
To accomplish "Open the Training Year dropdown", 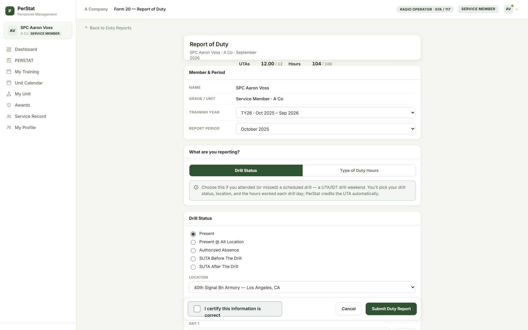I will 326,113.
